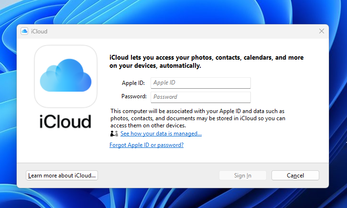Viewport: 347px width, 208px height.
Task: Click Learn more about iCloud button
Action: pyautogui.click(x=62, y=176)
